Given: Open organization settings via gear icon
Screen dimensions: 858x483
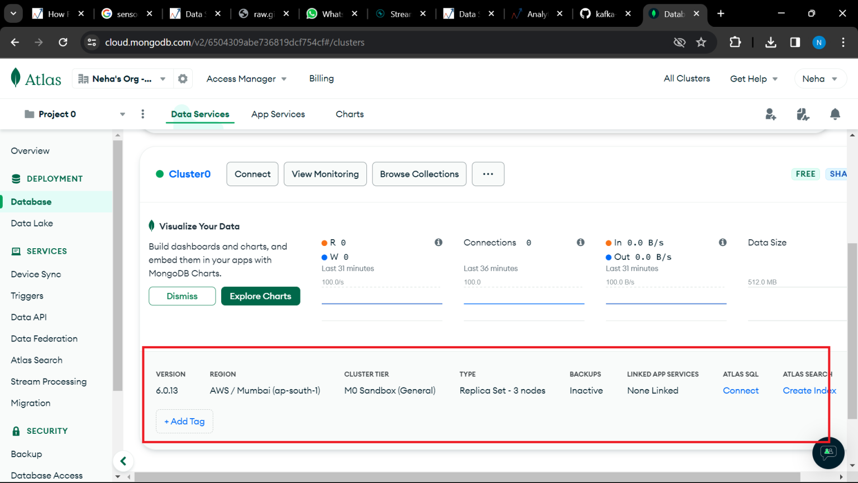Looking at the screenshot, I should (183, 78).
